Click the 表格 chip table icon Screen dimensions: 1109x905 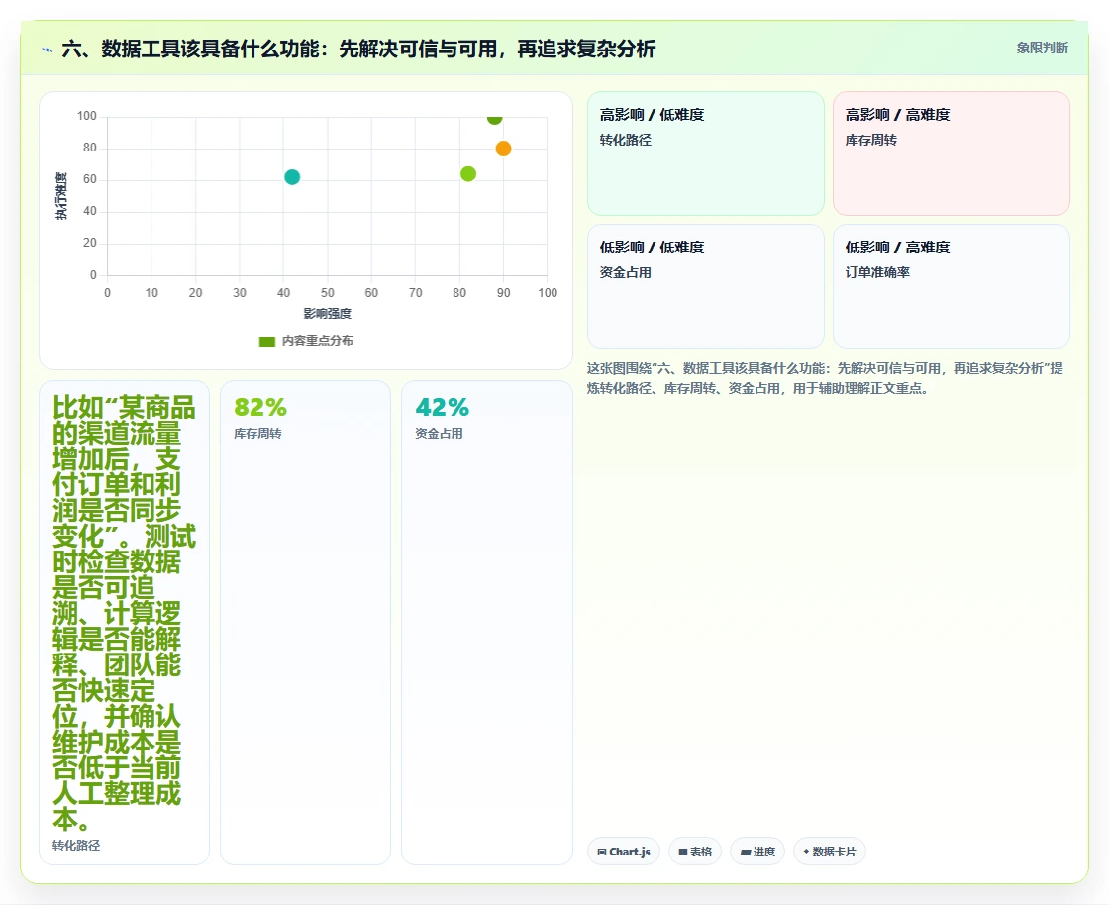(683, 852)
